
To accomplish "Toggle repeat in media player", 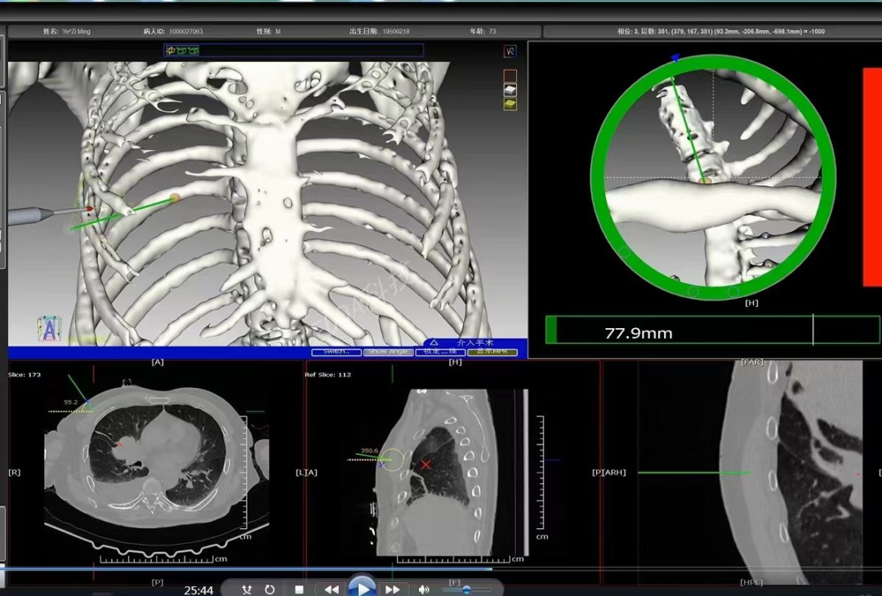I will pos(270,589).
